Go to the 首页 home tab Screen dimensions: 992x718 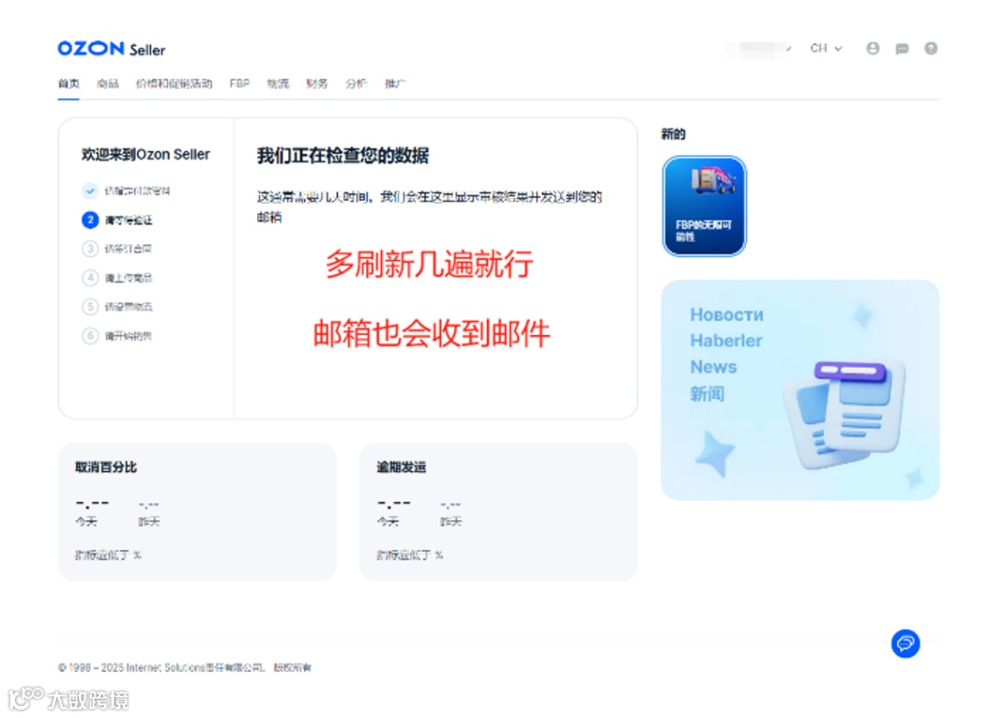[68, 84]
